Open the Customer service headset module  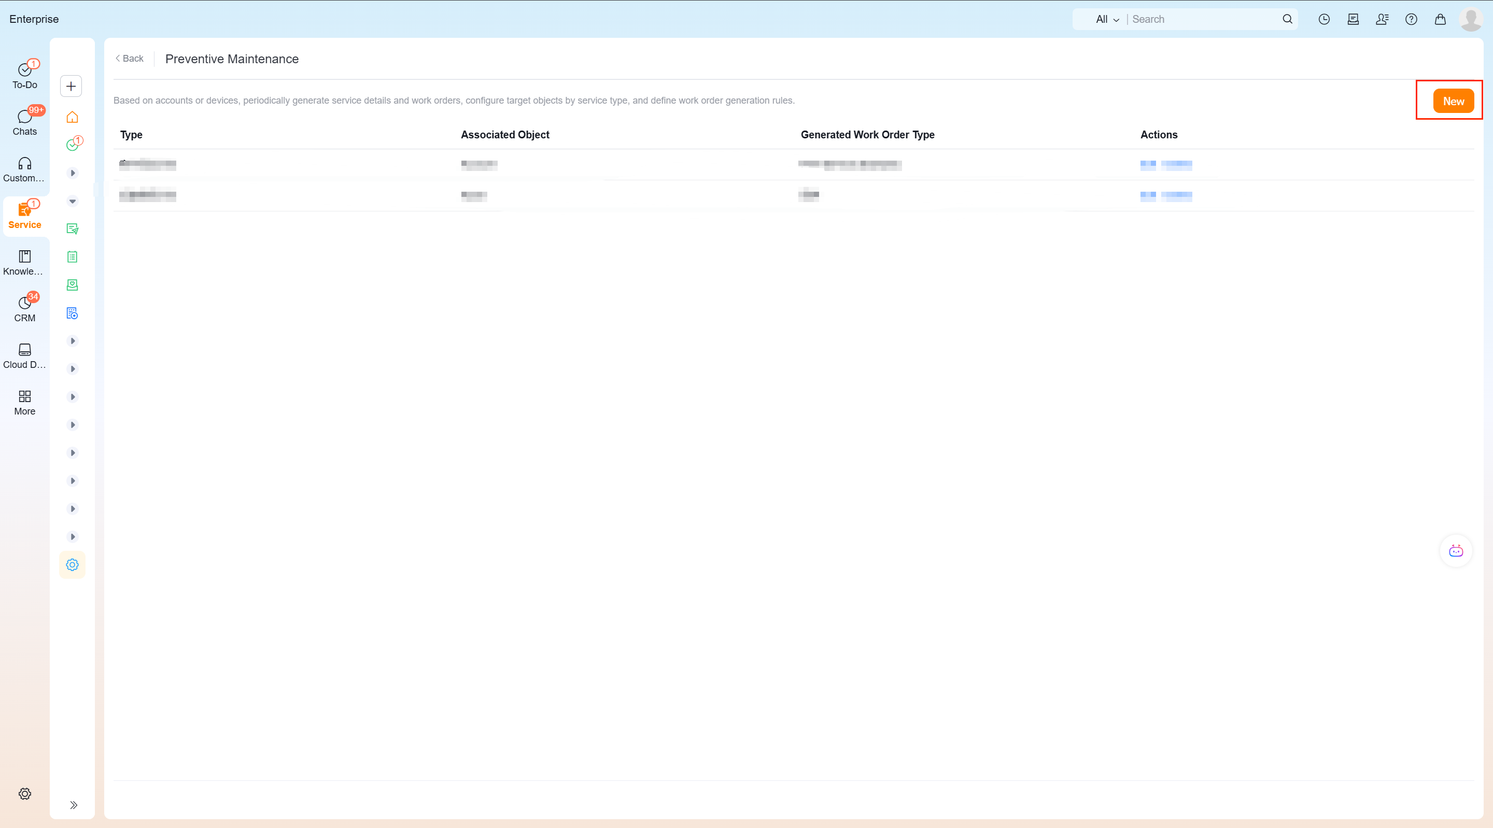click(24, 169)
